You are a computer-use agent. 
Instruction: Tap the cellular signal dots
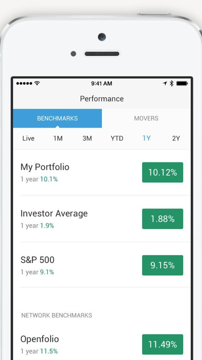point(24,83)
